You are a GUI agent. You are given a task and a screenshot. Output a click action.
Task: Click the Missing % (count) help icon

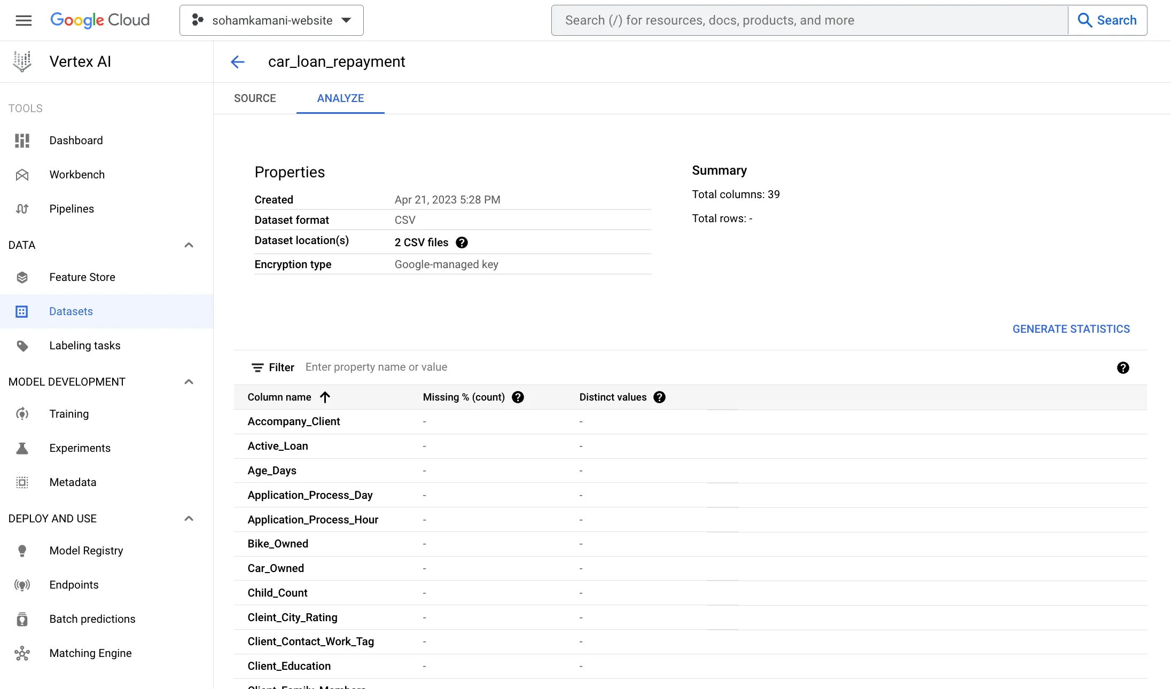tap(518, 397)
